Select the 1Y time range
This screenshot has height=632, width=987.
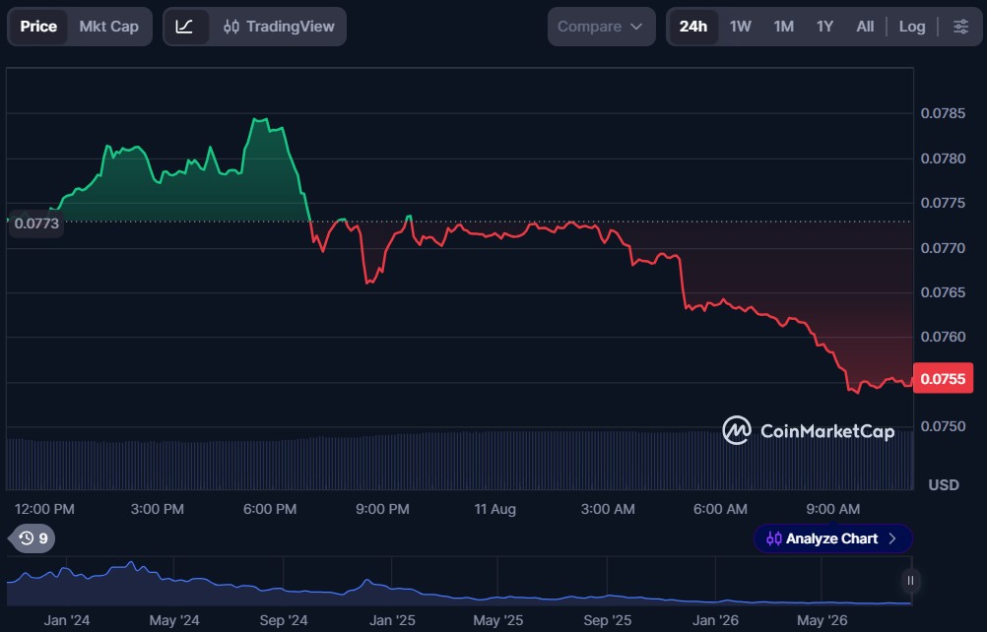tap(824, 27)
